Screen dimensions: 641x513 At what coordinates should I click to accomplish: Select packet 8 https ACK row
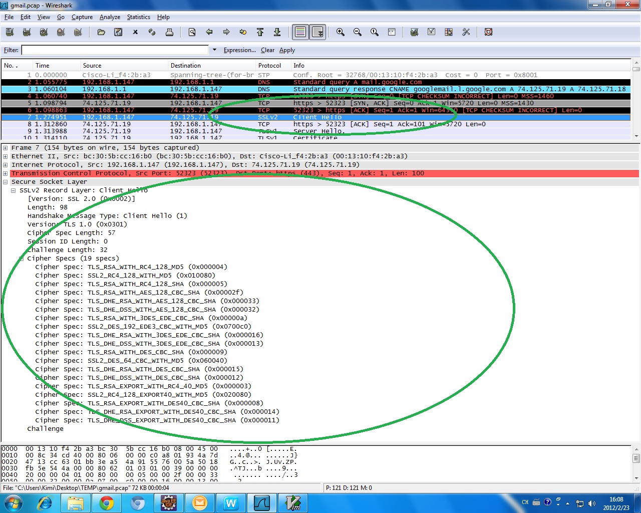tap(316, 124)
